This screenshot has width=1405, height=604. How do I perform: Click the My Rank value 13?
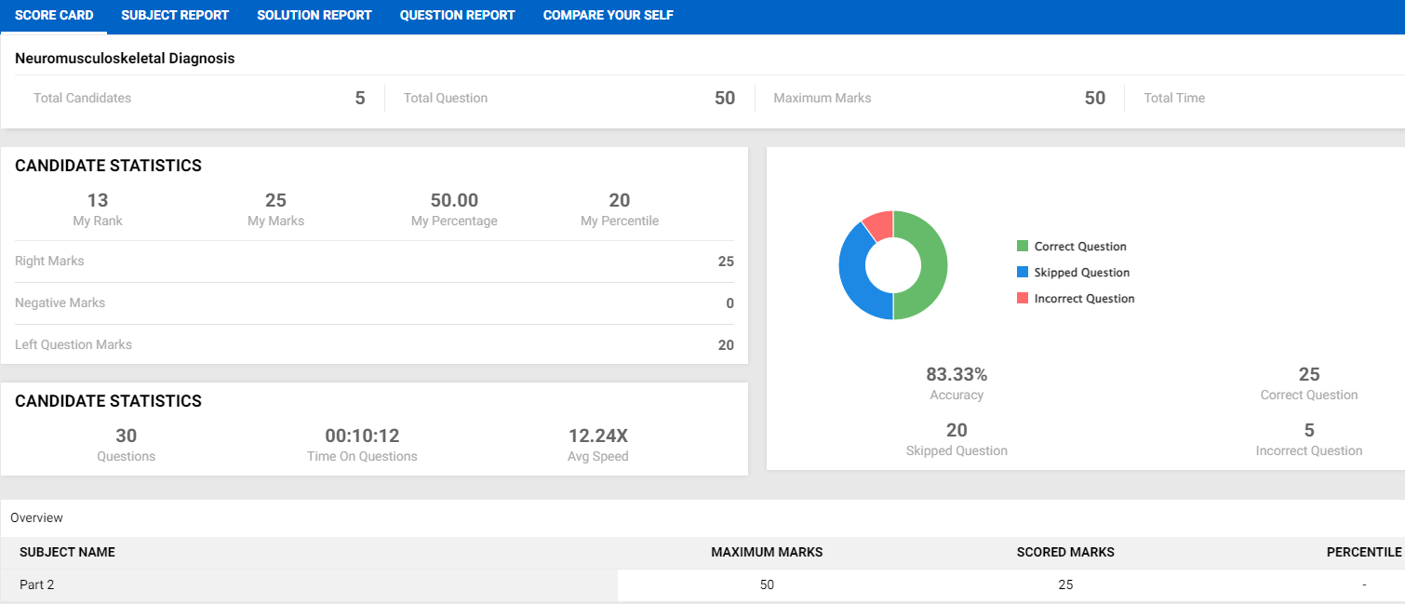click(x=98, y=200)
